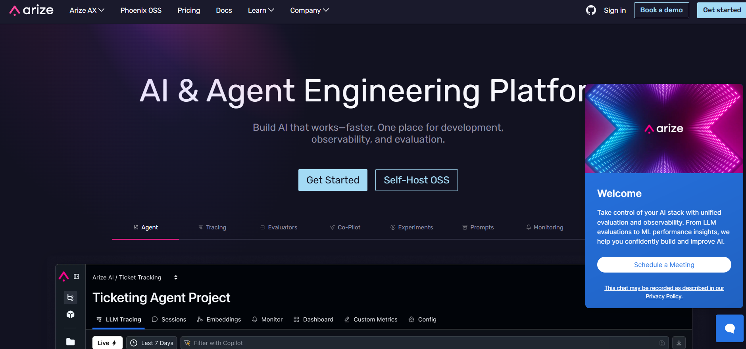
Task: Switch to the Sessions tab
Action: tap(169, 320)
